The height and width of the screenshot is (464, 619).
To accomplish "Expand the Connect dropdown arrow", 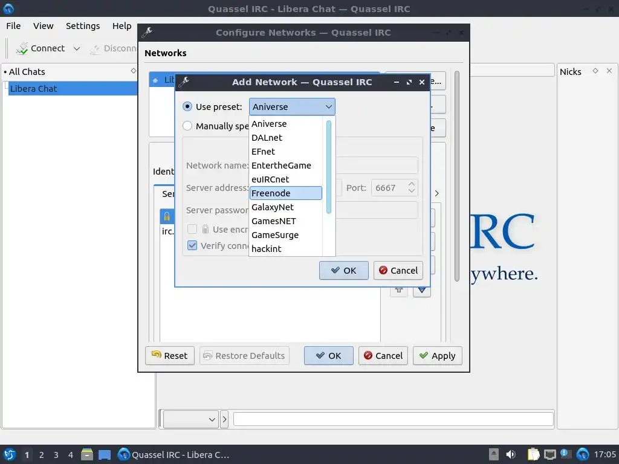I will 77,48.
